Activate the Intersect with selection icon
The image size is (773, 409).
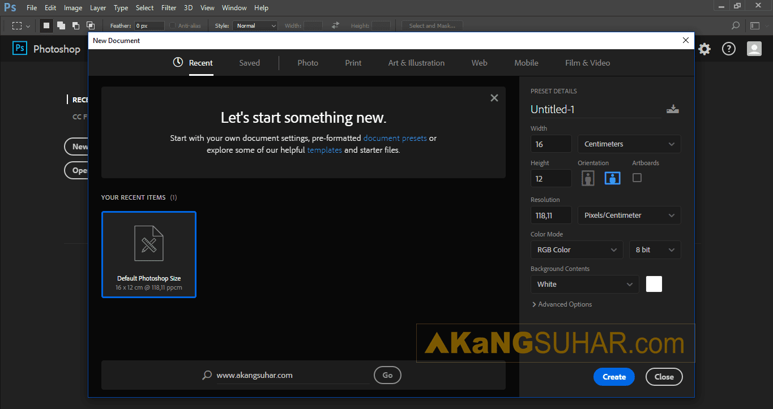pos(90,25)
